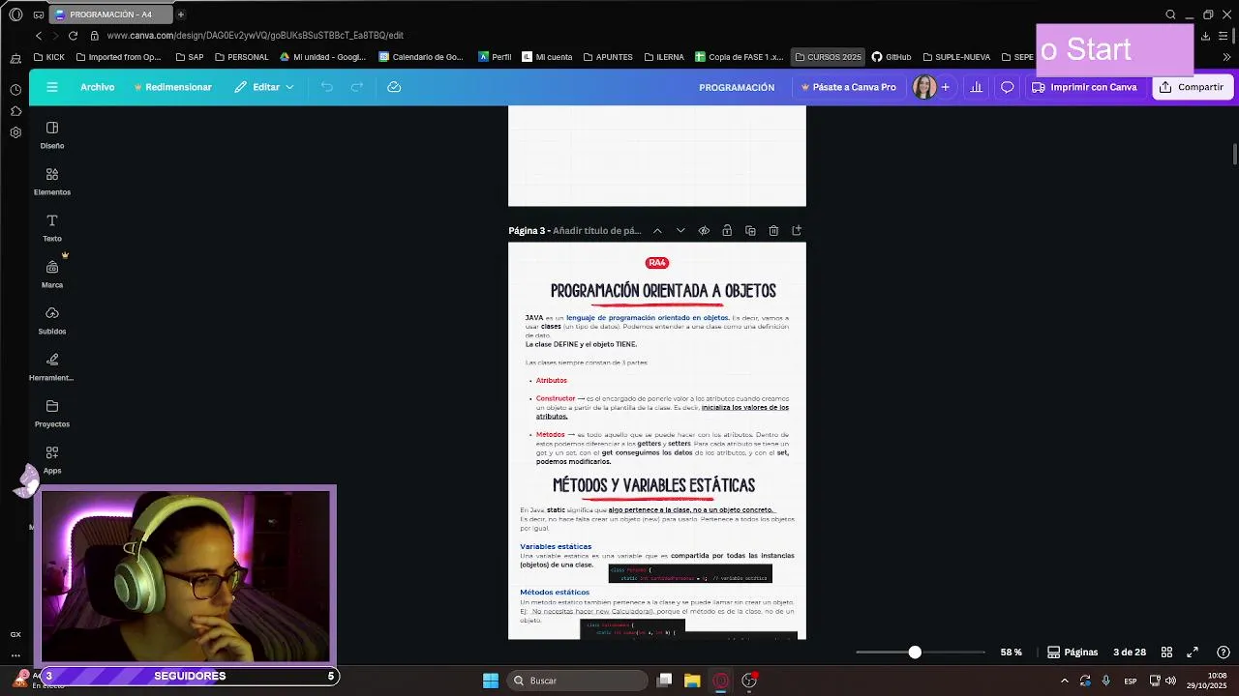1239x696 pixels.
Task: Open a new browser tab
Action: [180, 14]
